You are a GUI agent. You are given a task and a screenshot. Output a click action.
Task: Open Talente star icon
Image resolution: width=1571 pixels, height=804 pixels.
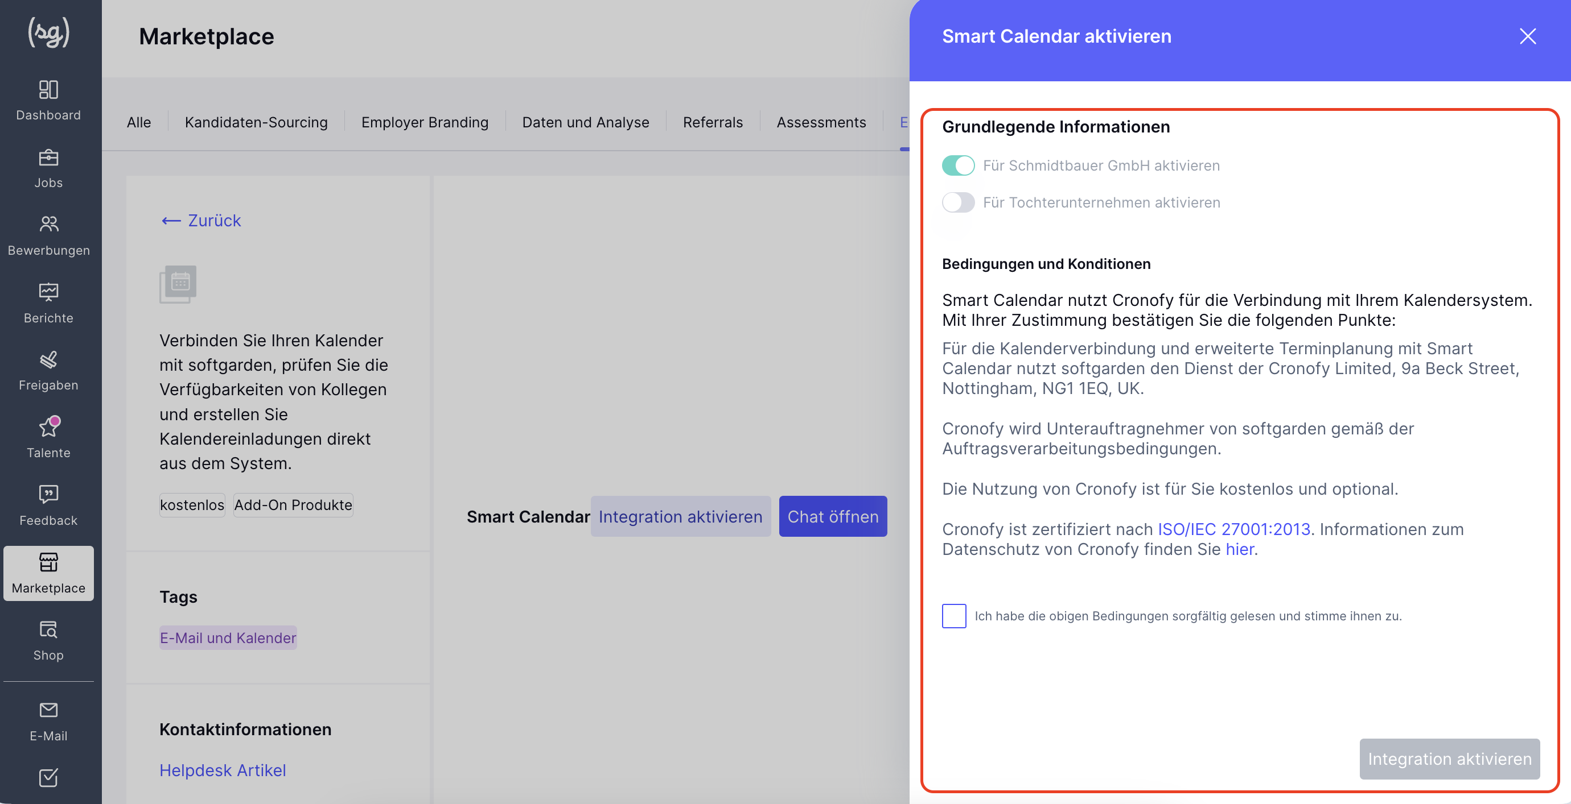tap(48, 426)
